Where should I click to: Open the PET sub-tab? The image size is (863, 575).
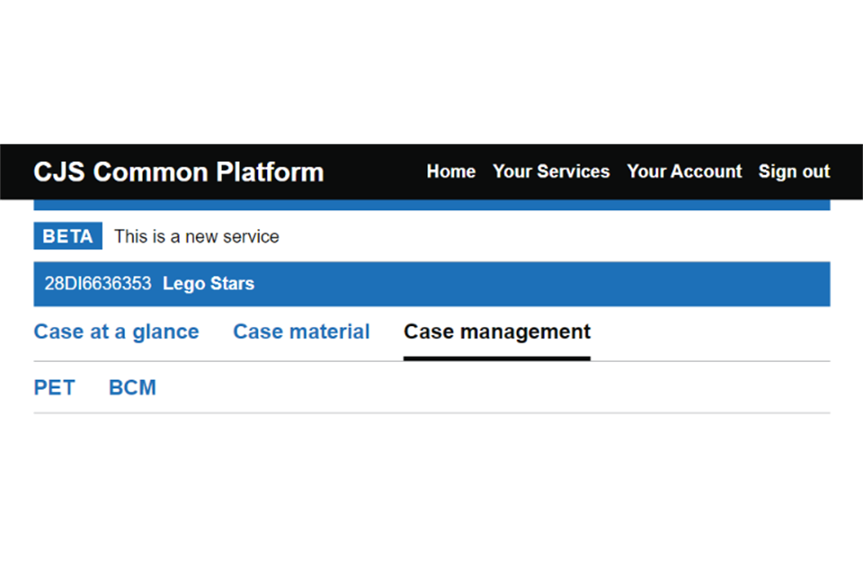[54, 387]
